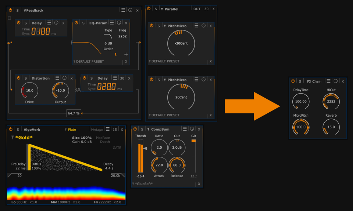Click the FX Chain circular dial icon
Viewport: 353px width, 211px height.
tap(336, 81)
